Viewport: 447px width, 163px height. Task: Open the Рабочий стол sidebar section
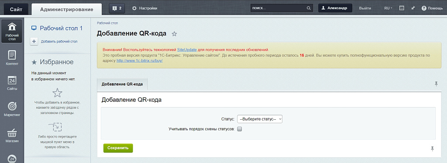[12, 31]
